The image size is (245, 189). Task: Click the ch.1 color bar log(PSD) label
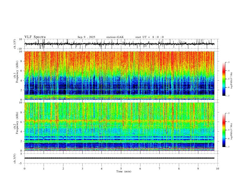231,81
